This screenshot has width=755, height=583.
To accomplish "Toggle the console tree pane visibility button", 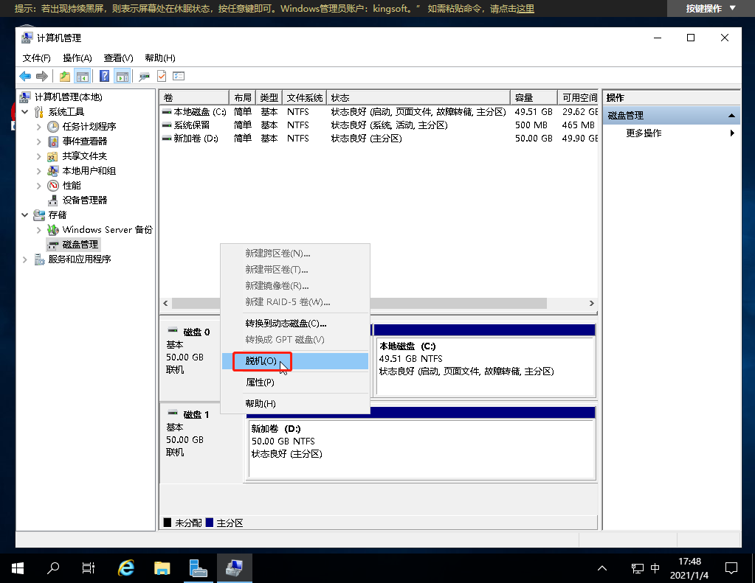I will [x=83, y=76].
